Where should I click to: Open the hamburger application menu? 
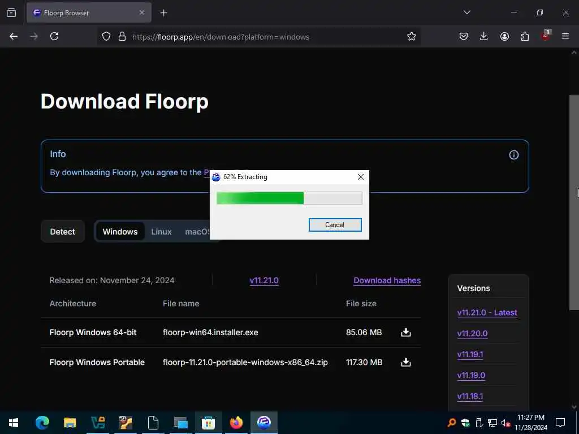565,36
